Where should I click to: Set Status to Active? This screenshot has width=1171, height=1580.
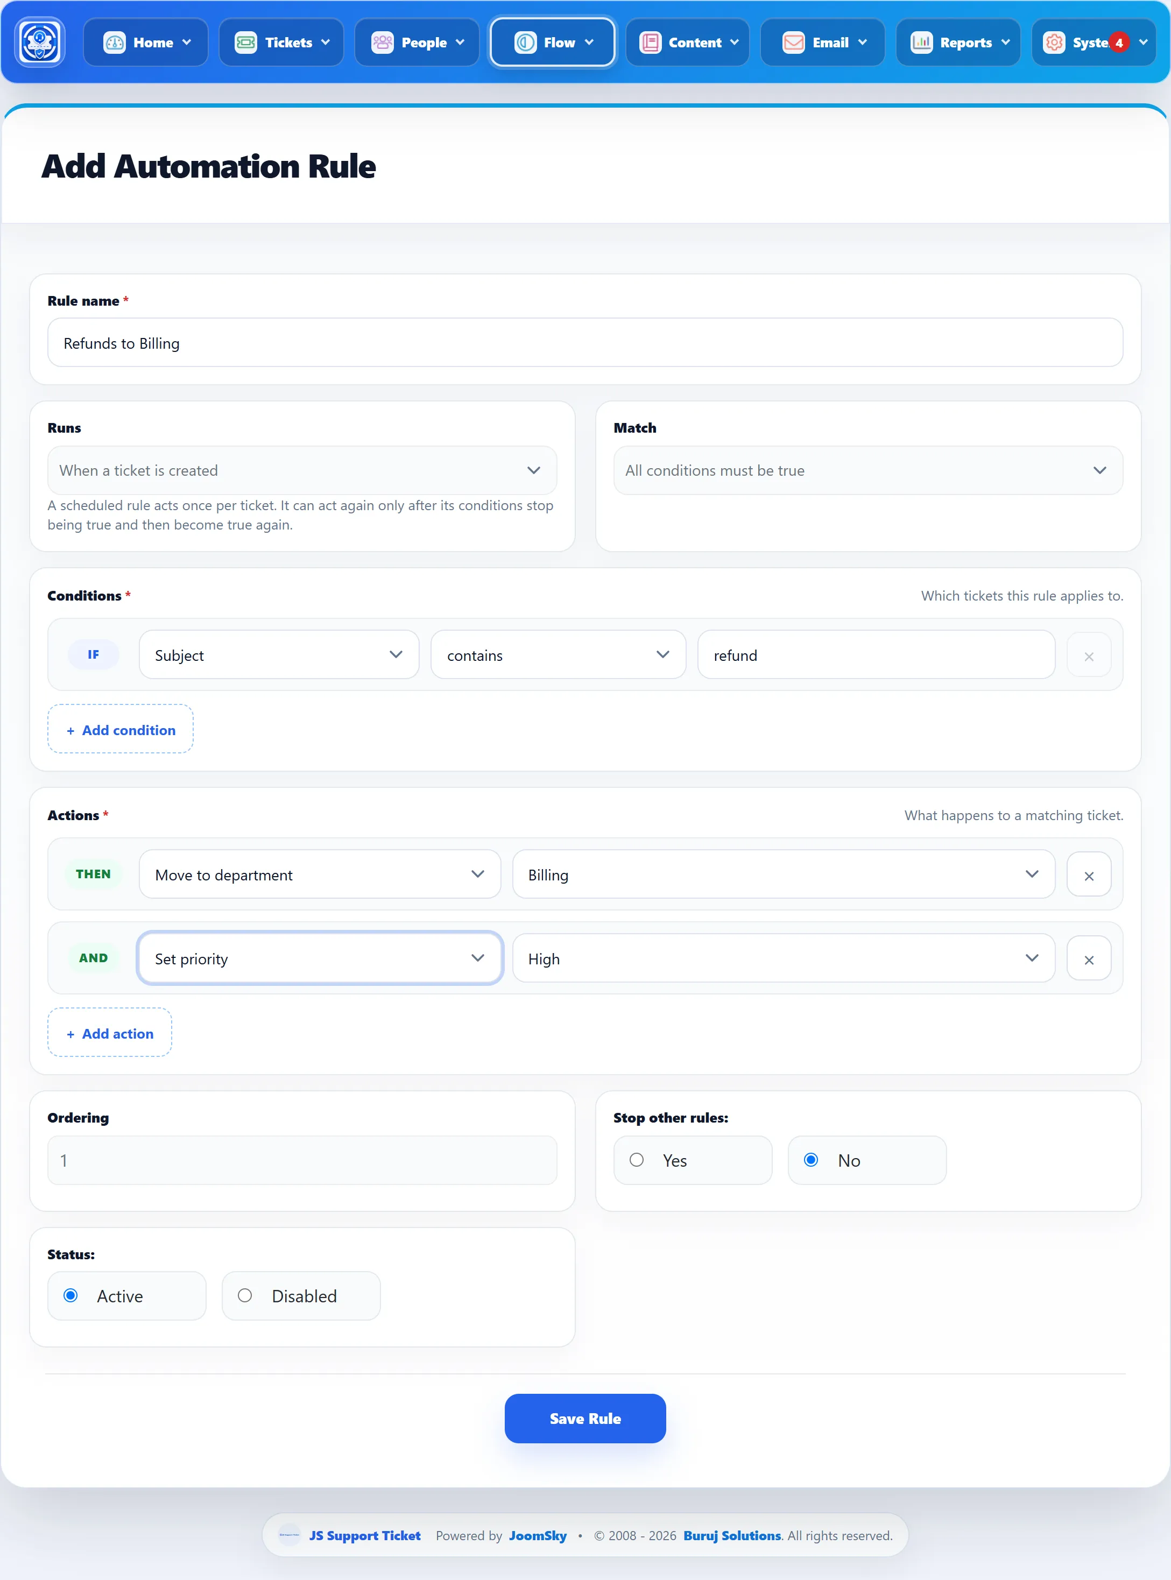127,1296
